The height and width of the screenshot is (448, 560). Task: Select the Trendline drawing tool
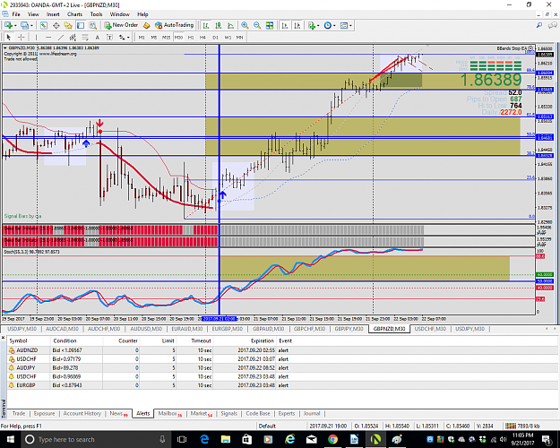[61, 37]
